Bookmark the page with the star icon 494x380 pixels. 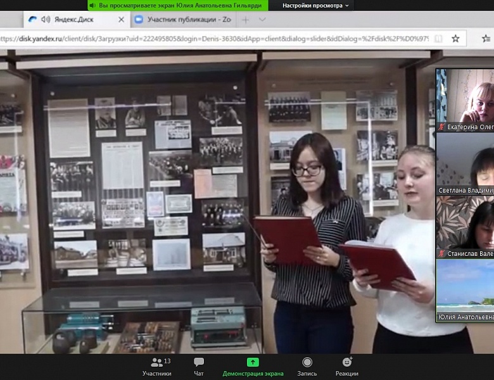tap(455, 39)
